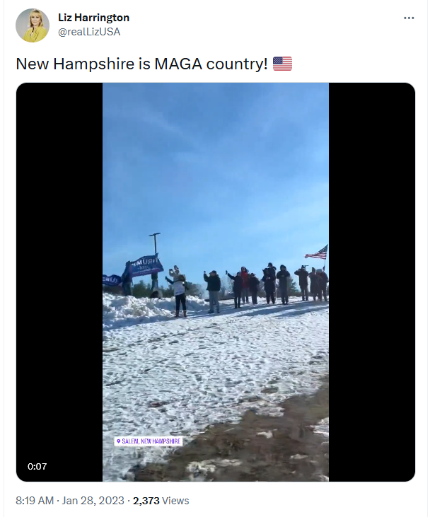This screenshot has height=517, width=430.
Task: Click the location pin in the Salem tag
Action: pos(119,441)
